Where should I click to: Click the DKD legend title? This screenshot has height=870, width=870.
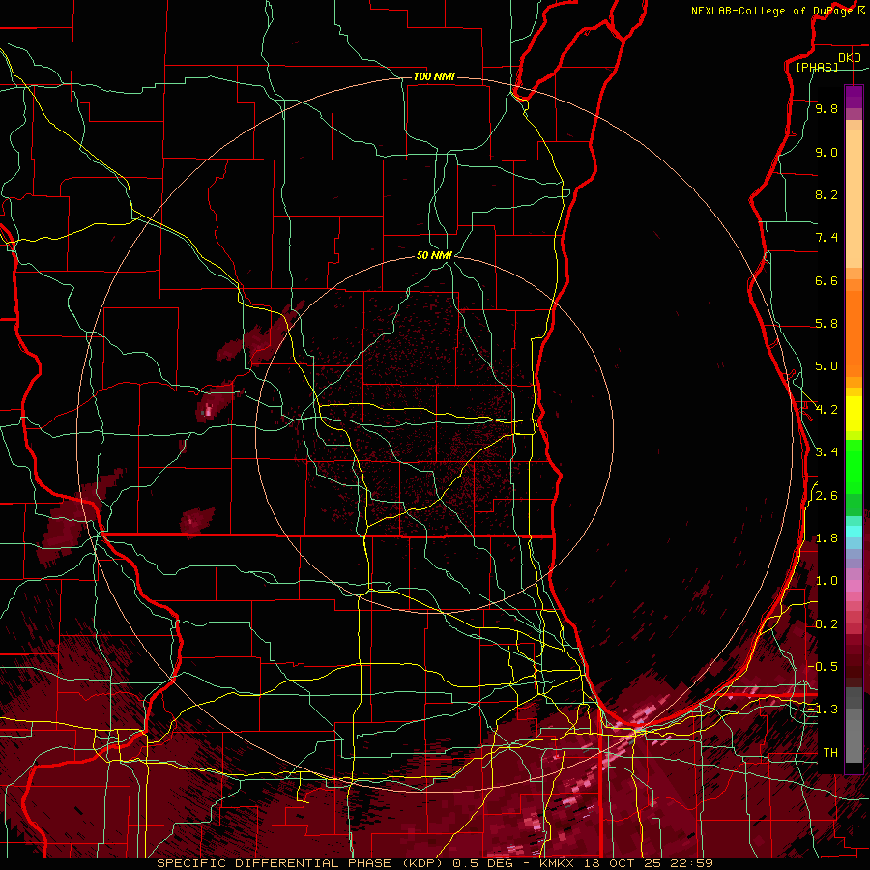[x=850, y=57]
